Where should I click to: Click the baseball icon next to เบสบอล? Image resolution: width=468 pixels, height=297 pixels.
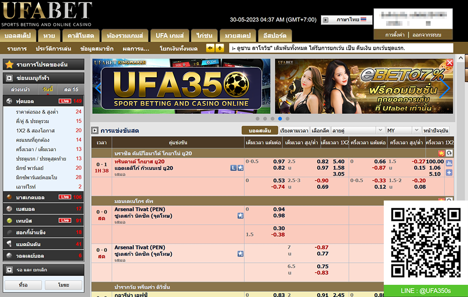point(9,209)
